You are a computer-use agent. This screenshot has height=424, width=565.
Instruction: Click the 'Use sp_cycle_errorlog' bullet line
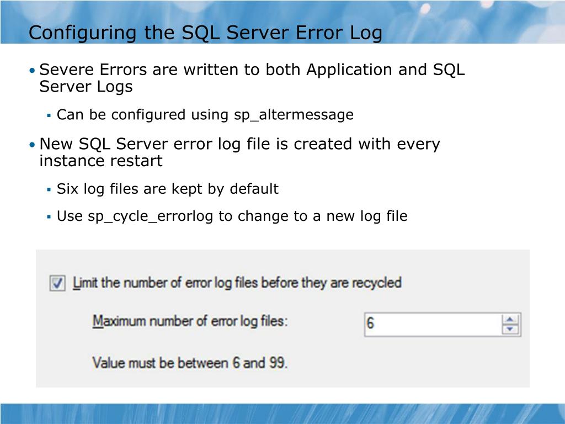click(x=232, y=216)
